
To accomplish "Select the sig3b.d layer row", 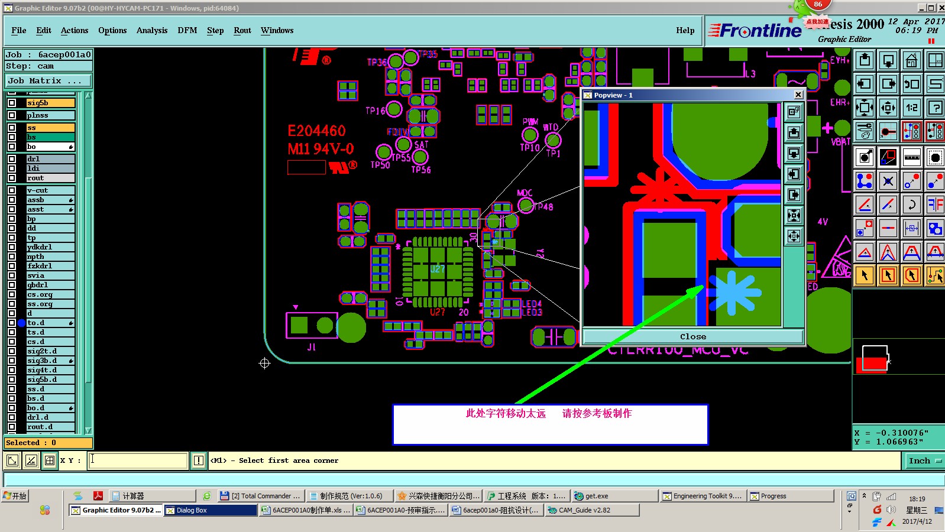I will (x=50, y=361).
